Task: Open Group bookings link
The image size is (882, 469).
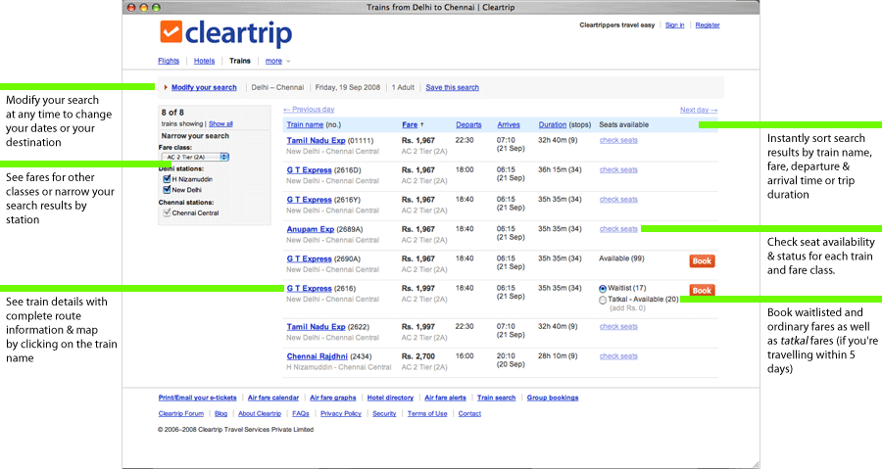Action: (x=553, y=398)
